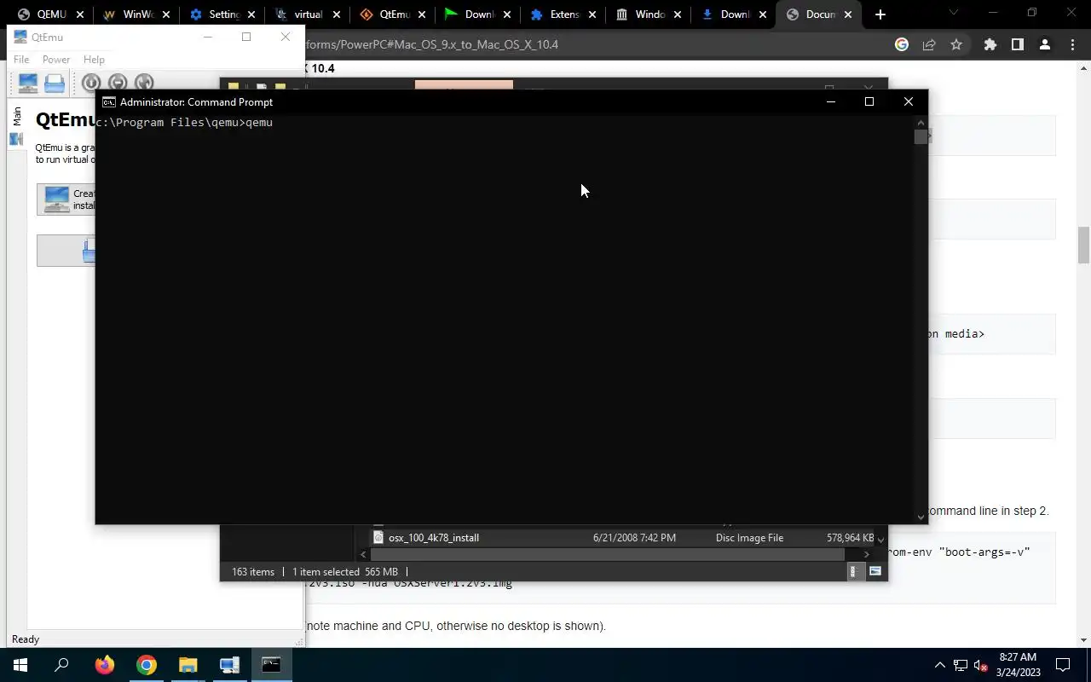Click Command Prompt scrollbar up arrow
Image resolution: width=1091 pixels, height=682 pixels.
point(921,123)
